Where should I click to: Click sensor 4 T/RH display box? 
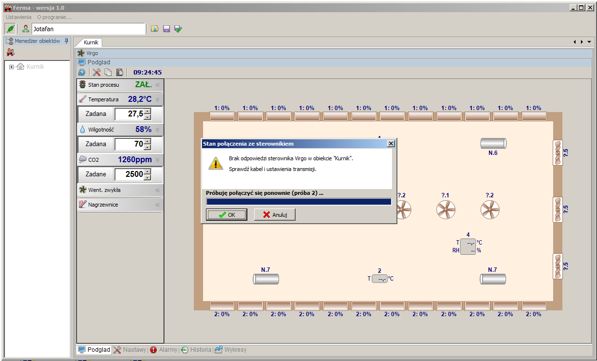pyautogui.click(x=468, y=247)
